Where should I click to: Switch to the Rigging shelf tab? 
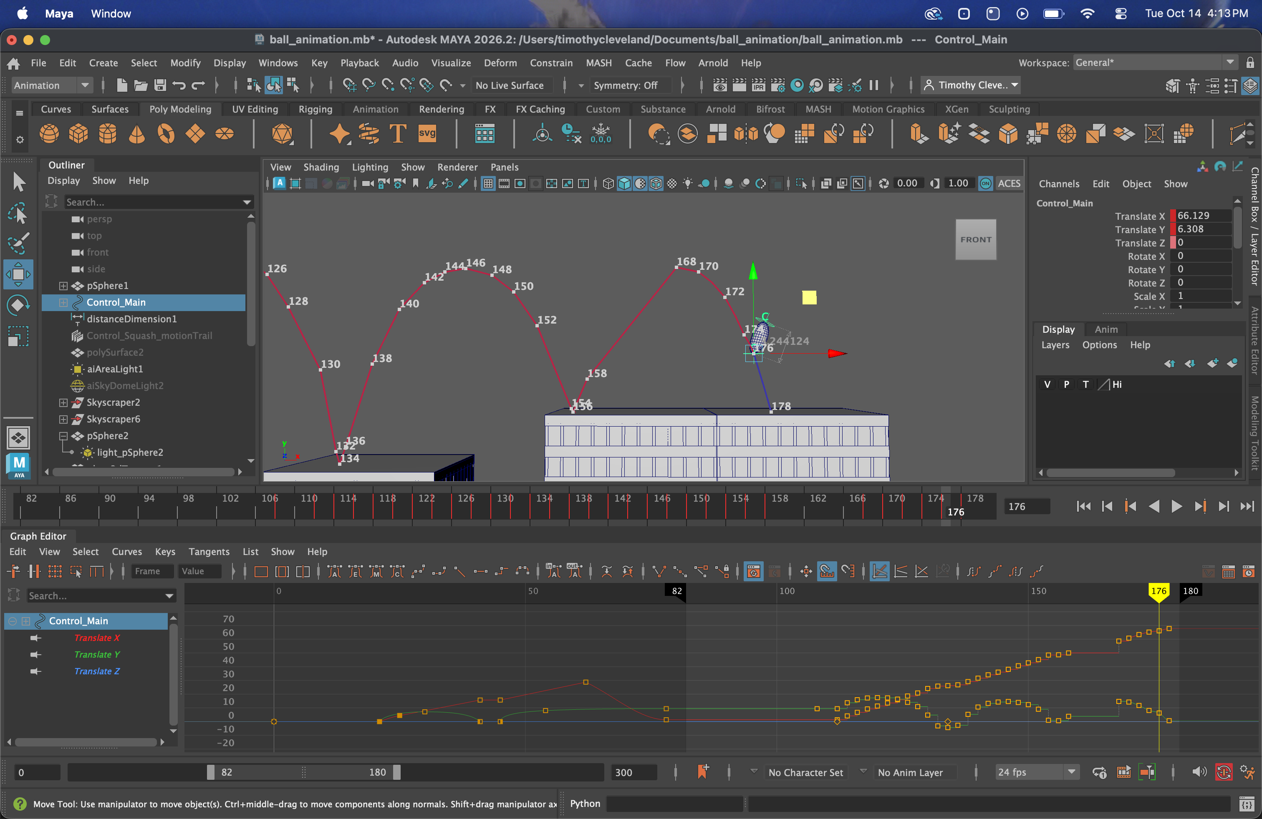pos(315,109)
